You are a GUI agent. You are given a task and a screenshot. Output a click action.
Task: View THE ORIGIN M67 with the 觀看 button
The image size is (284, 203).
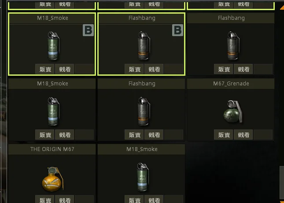[x=64, y=199]
